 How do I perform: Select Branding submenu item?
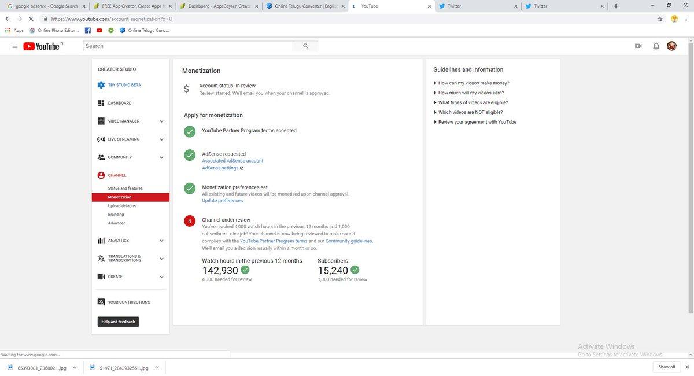[x=116, y=215]
